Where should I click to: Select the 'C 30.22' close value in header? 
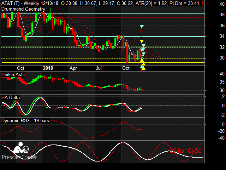click(x=125, y=3)
